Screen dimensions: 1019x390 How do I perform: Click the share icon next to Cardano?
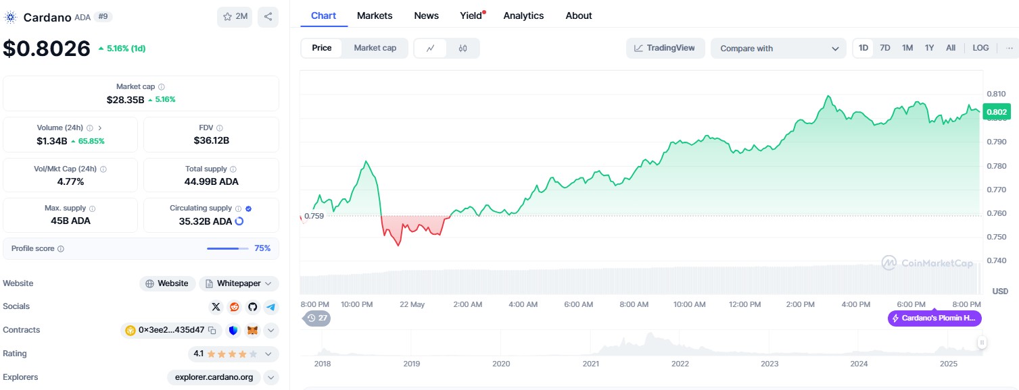click(x=268, y=17)
